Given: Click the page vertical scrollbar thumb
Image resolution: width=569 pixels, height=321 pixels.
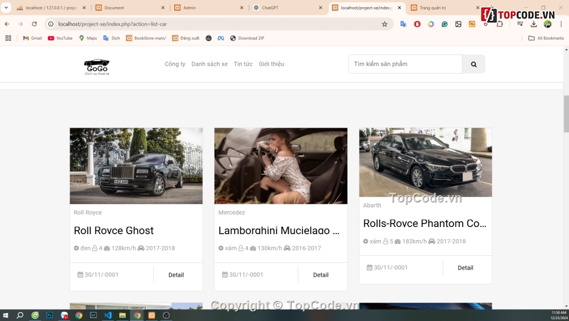Looking at the screenshot, I should point(566,114).
